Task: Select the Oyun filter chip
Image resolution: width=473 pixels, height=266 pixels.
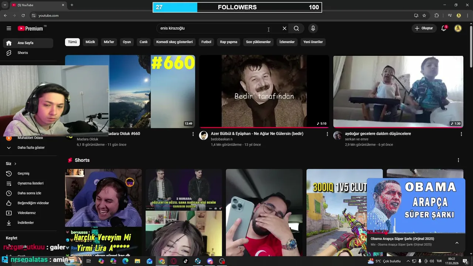Action: (127, 42)
